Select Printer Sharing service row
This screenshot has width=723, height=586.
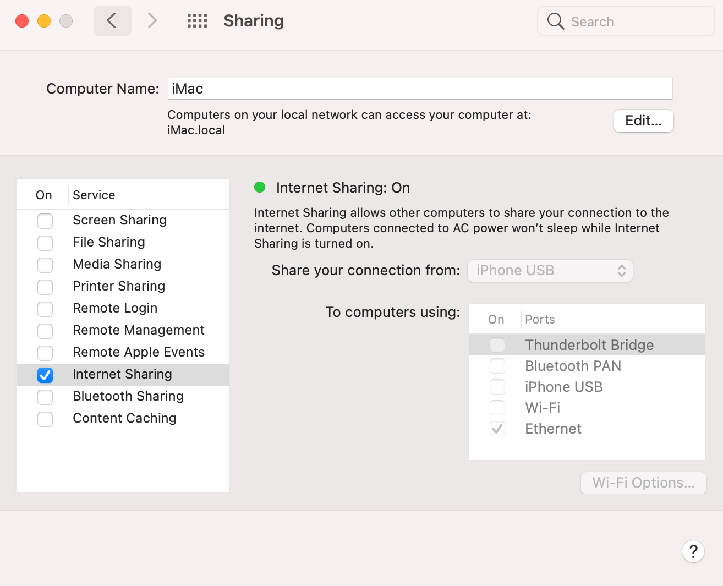119,286
